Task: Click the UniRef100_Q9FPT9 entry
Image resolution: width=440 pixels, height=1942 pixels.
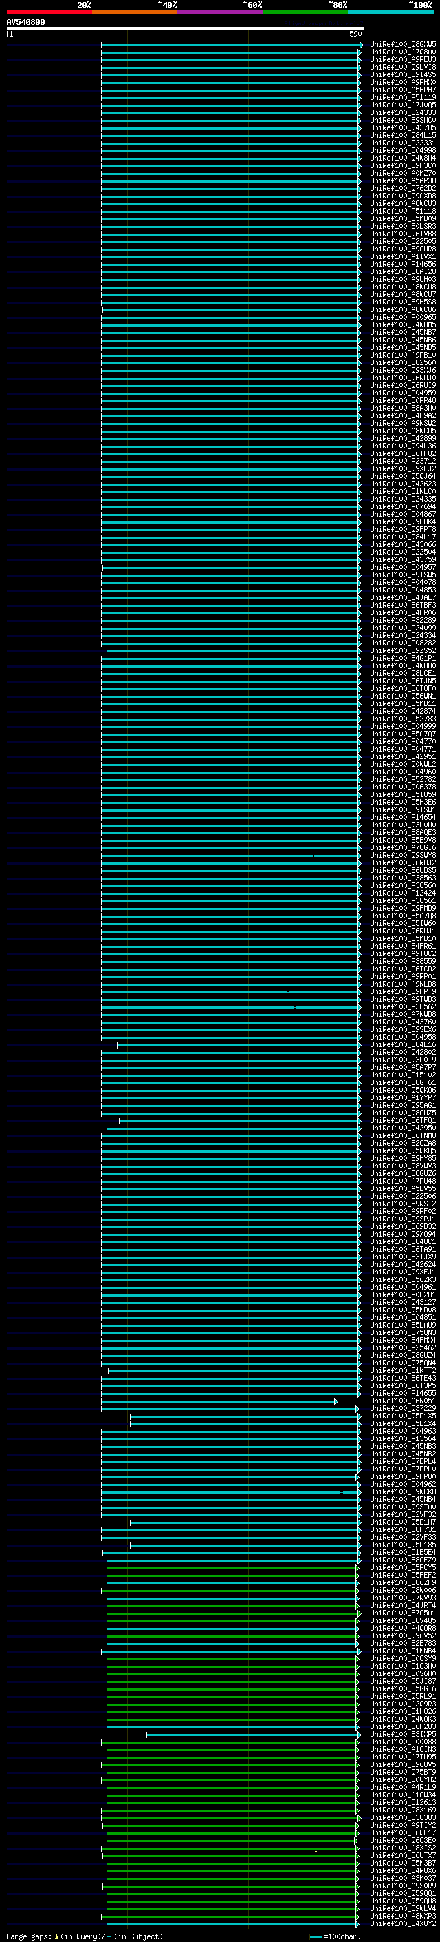Action: click(402, 992)
